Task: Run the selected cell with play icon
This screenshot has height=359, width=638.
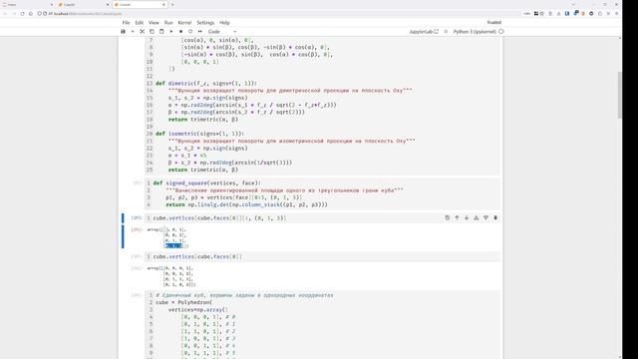Action: [171, 31]
